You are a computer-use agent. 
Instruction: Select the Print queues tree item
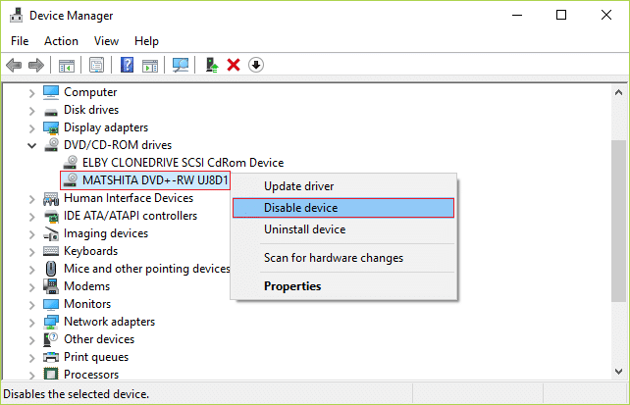(96, 357)
